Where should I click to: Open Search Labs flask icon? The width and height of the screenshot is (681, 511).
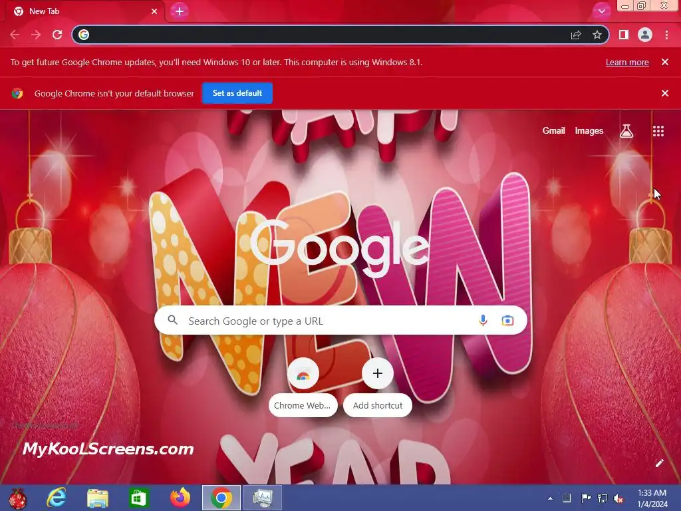coord(626,131)
